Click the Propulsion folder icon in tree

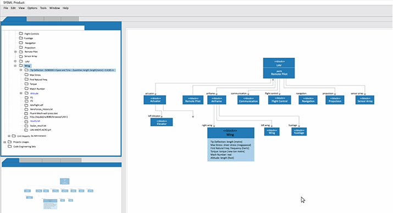tap(21, 47)
